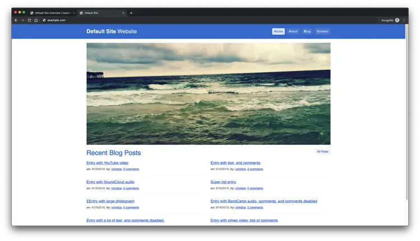420x241 pixels.
Task: Click 0 comments under SoundCloud audio entry
Action: click(131, 188)
